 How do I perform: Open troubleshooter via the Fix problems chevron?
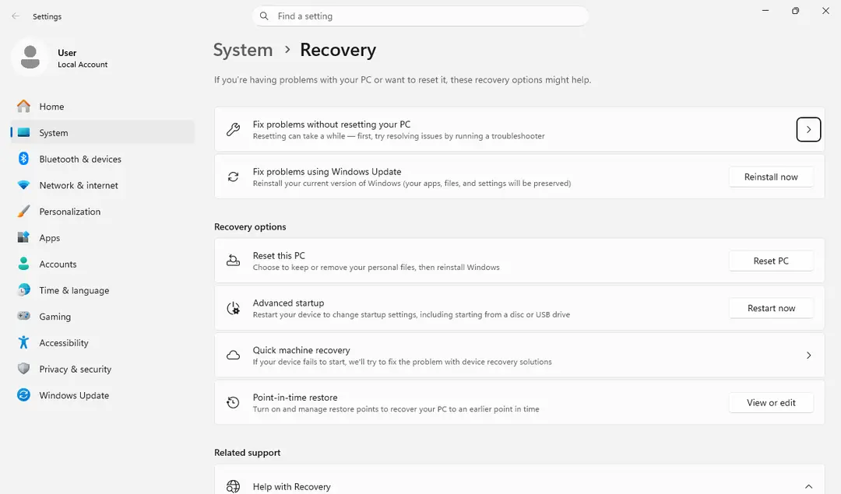[x=808, y=129]
